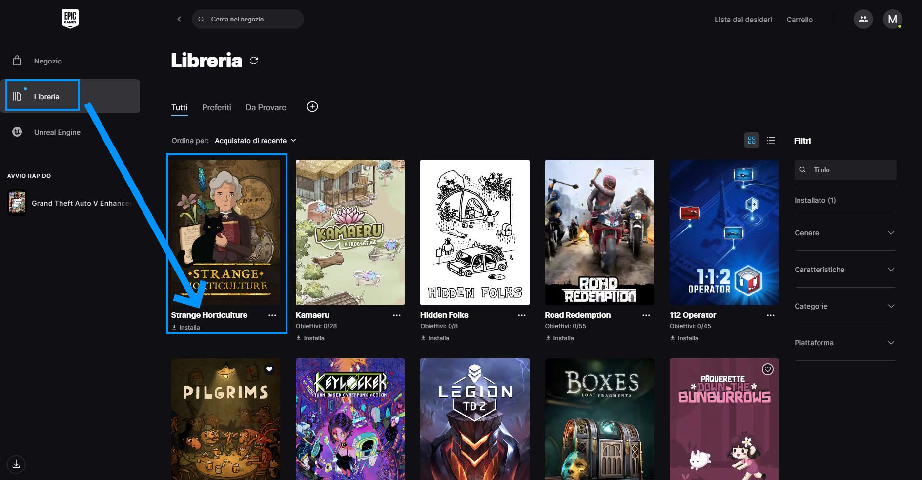
Task: Click the Kamaeru game title
Action: [x=312, y=315]
